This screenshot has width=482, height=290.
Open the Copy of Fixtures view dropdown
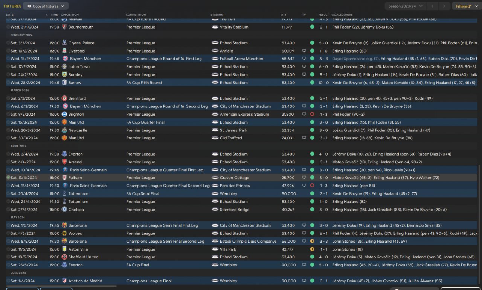pos(46,6)
